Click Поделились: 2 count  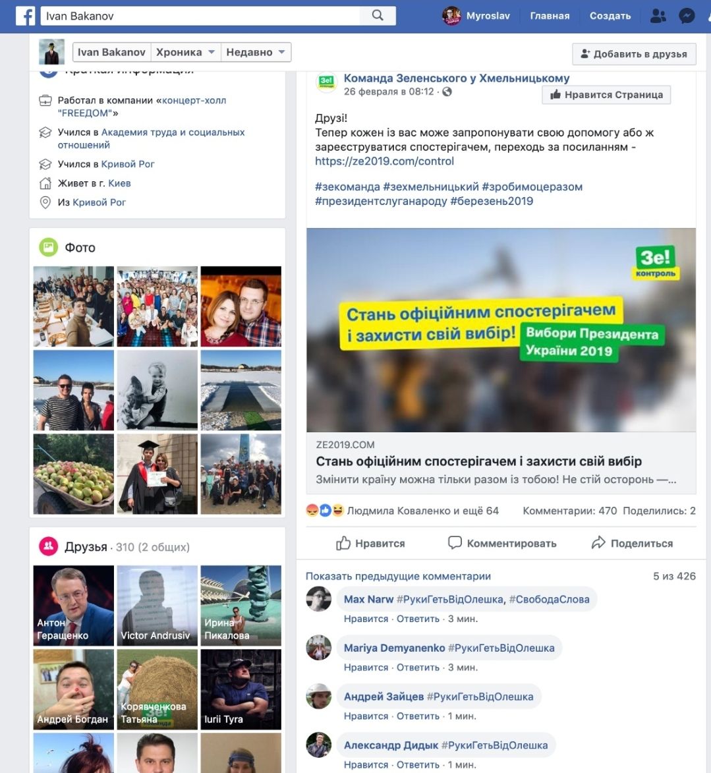(x=659, y=511)
